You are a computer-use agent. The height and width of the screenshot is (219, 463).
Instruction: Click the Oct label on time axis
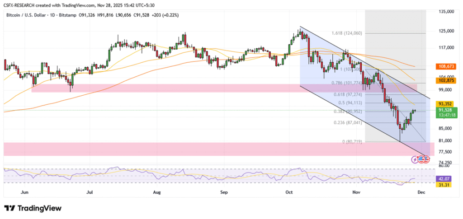289,192
